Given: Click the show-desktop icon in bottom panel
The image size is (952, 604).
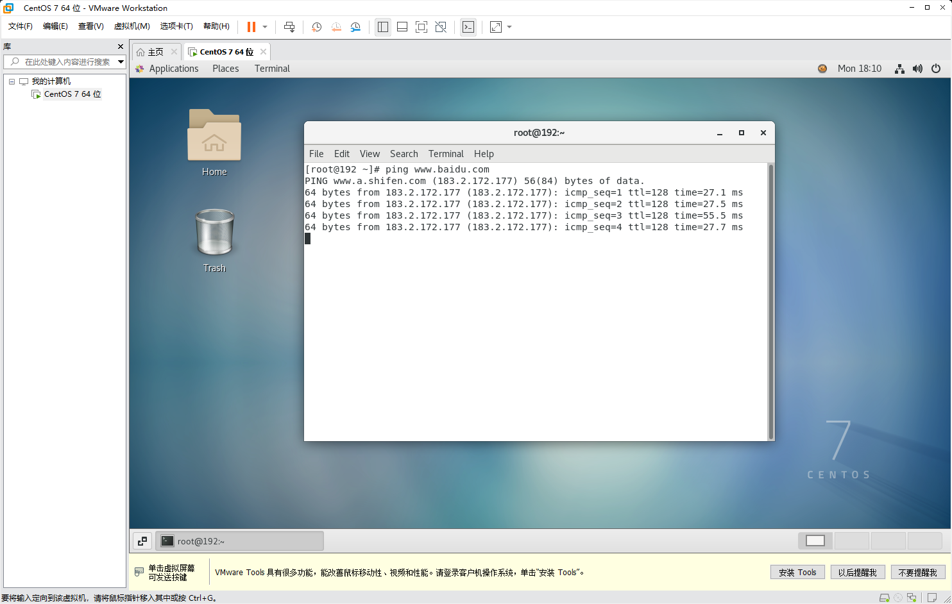Looking at the screenshot, I should (x=142, y=541).
